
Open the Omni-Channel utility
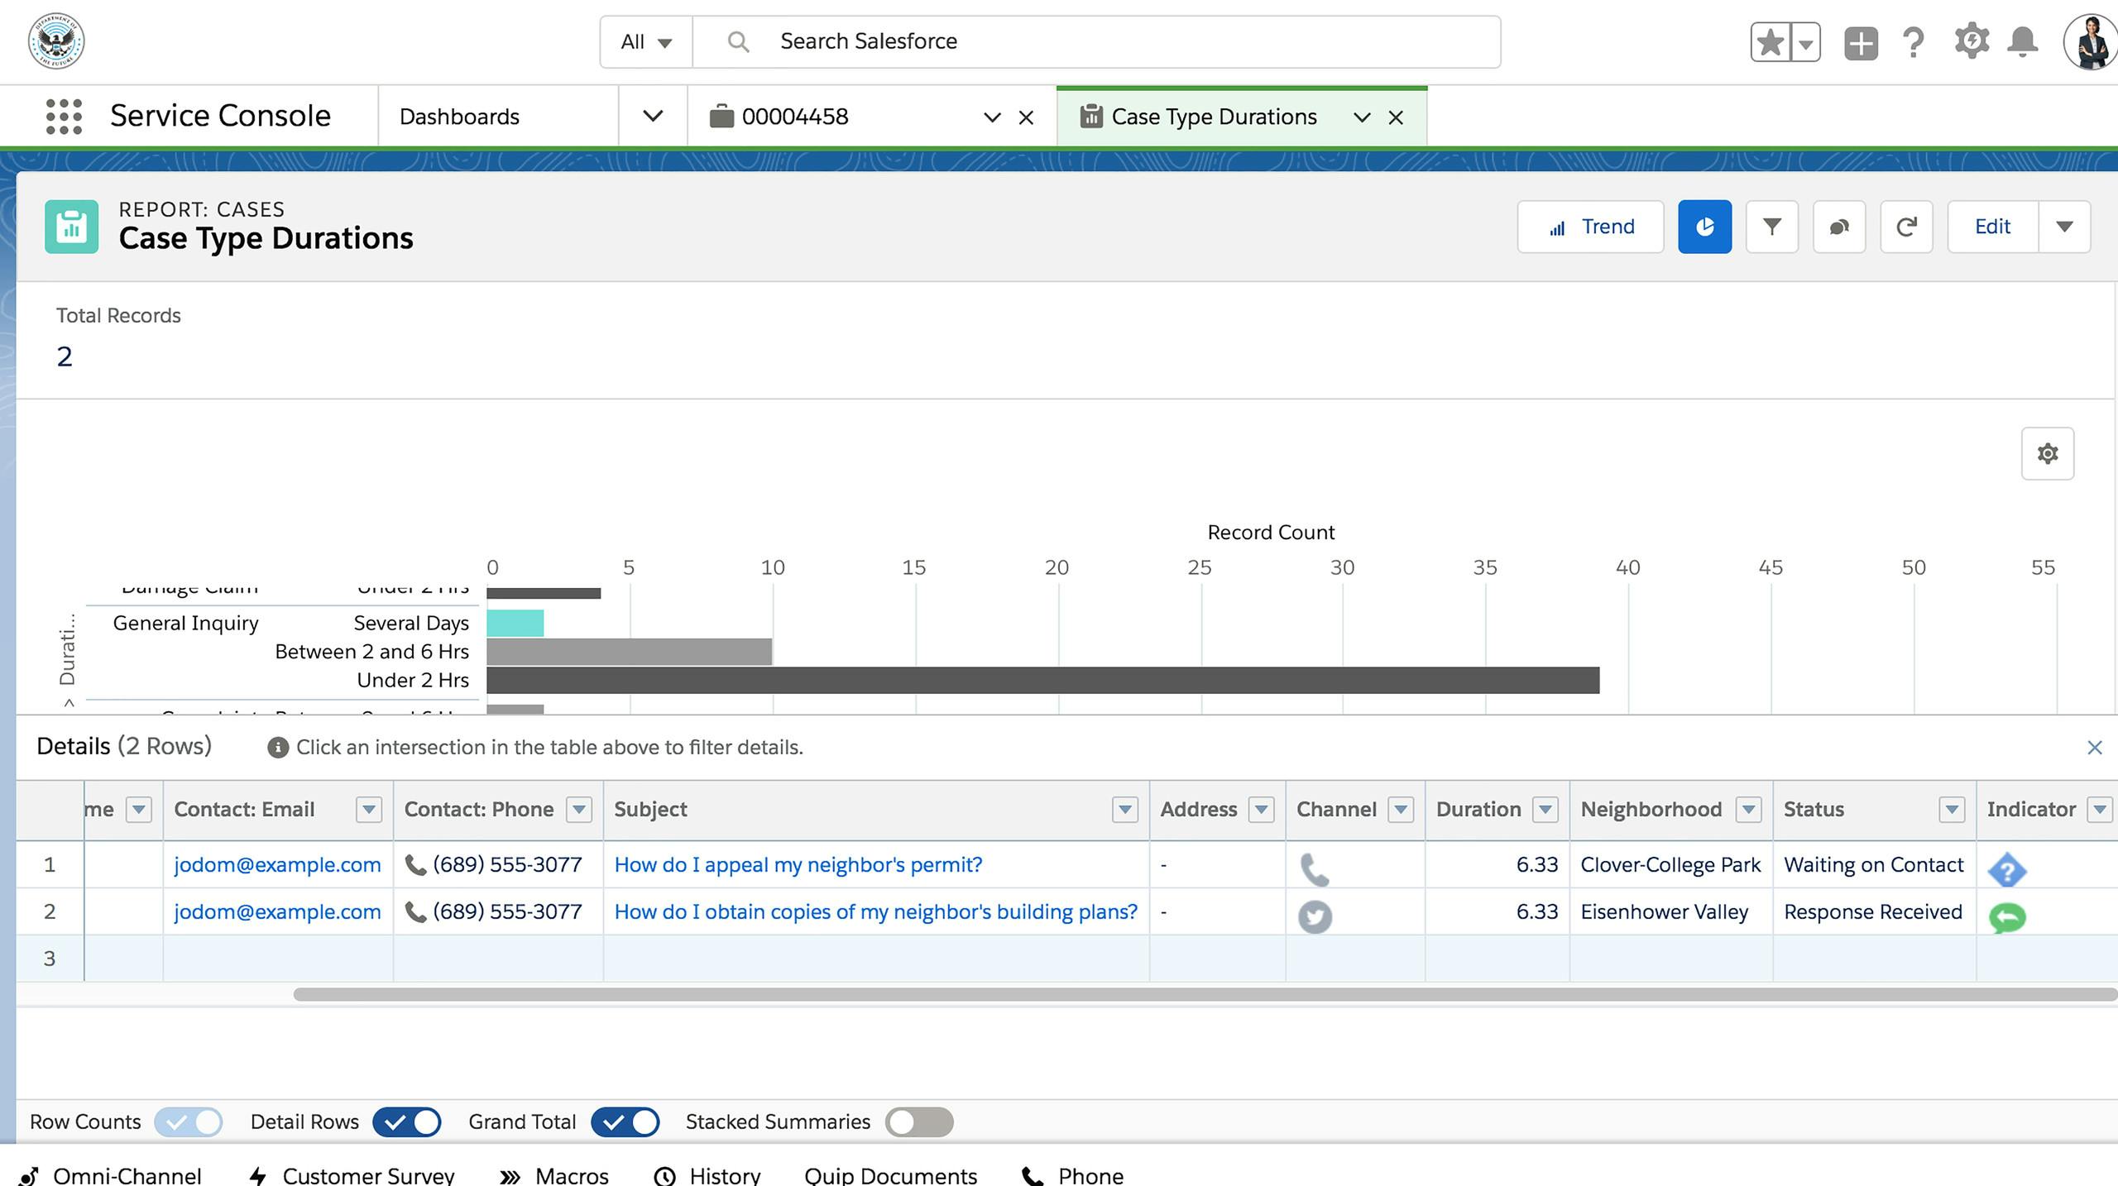[x=109, y=1175]
